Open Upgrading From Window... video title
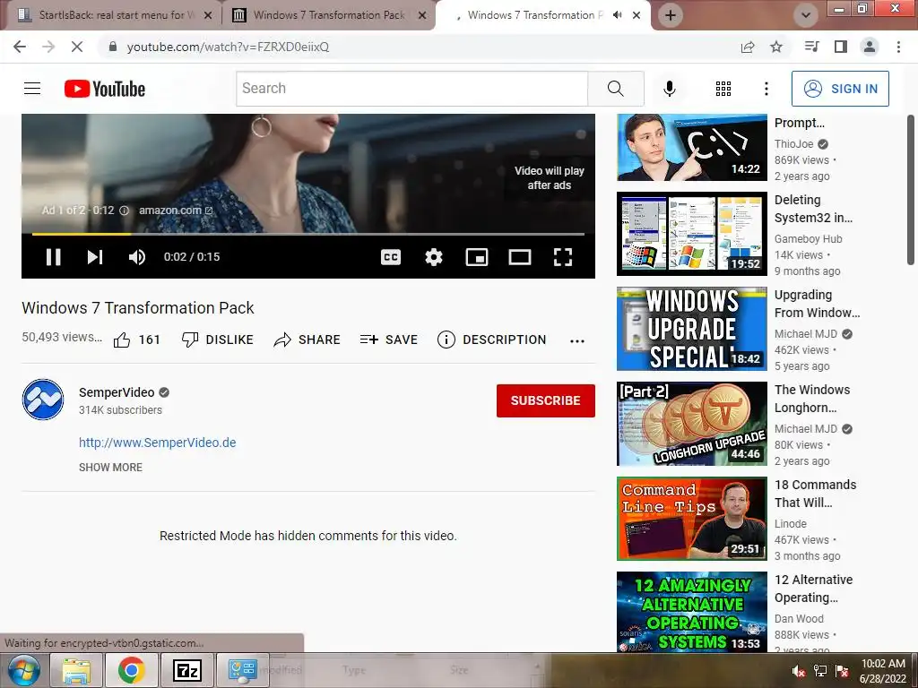This screenshot has height=688, width=918. (818, 304)
